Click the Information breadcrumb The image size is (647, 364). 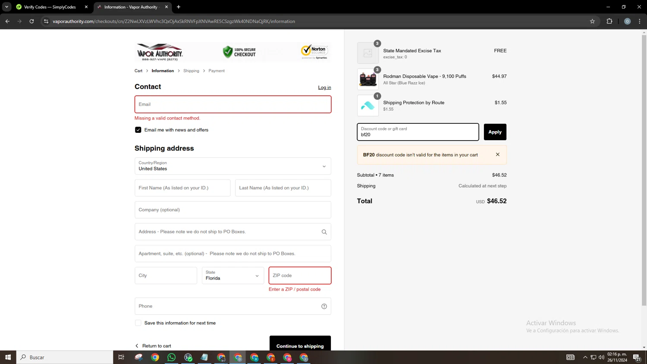click(x=163, y=71)
